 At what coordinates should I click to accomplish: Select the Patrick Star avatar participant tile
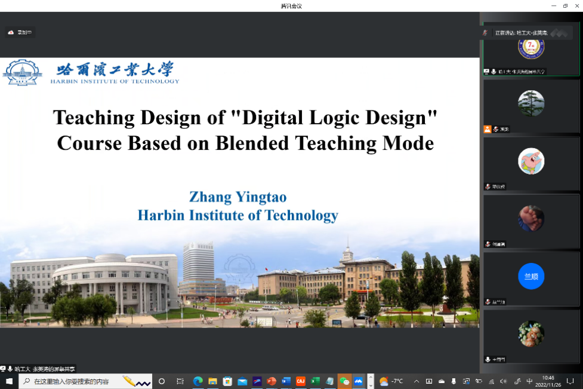pyautogui.click(x=530, y=161)
